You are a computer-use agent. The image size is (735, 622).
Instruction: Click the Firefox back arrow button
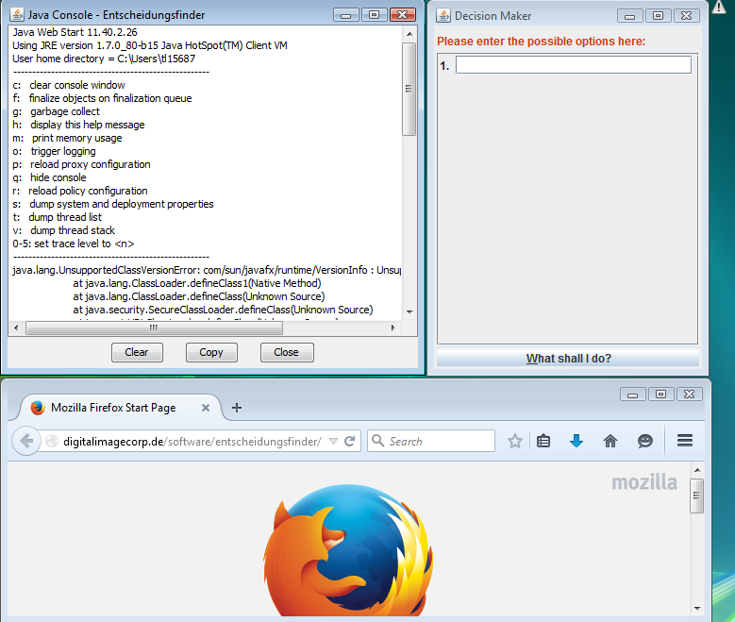pyautogui.click(x=26, y=441)
